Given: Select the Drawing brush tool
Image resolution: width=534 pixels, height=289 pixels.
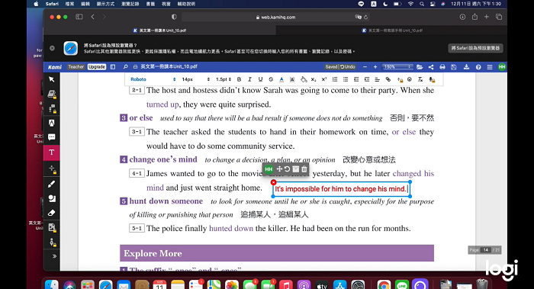Looking at the screenshot, I should point(52,185).
